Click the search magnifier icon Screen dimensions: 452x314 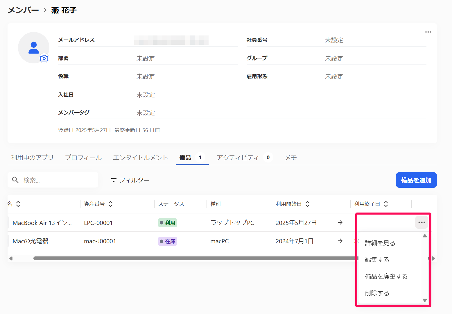(15, 180)
